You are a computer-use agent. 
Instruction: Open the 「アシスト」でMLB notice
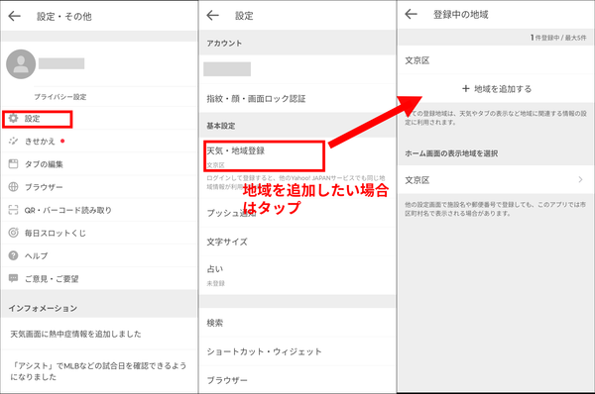click(98, 371)
